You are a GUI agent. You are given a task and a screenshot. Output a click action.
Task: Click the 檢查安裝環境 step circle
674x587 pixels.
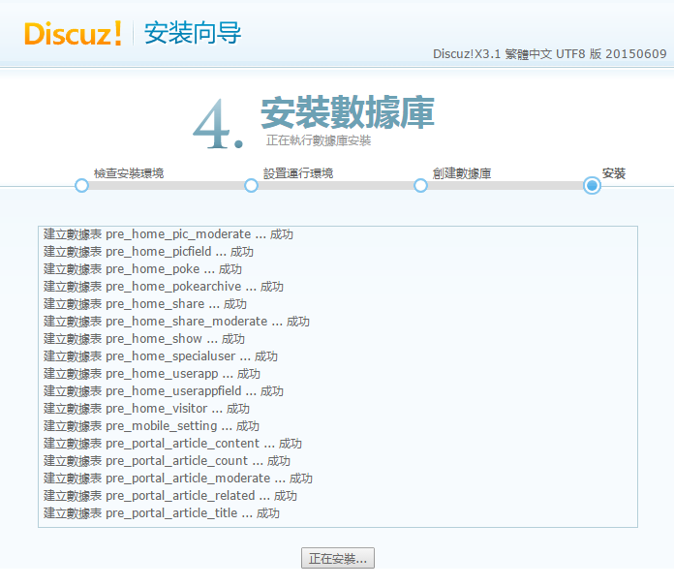coord(81,186)
